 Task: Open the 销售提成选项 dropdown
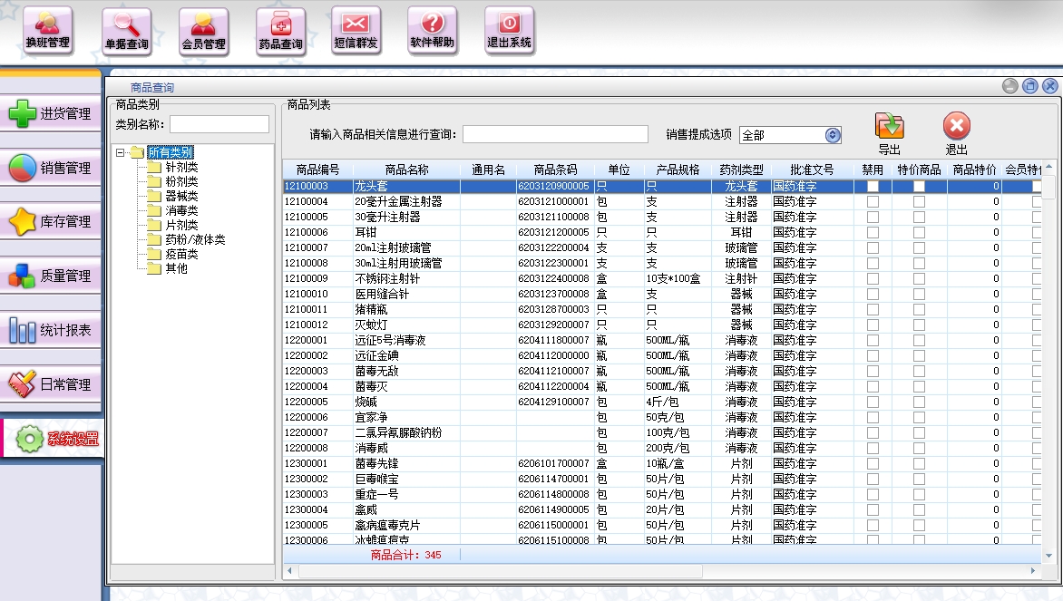(x=833, y=135)
